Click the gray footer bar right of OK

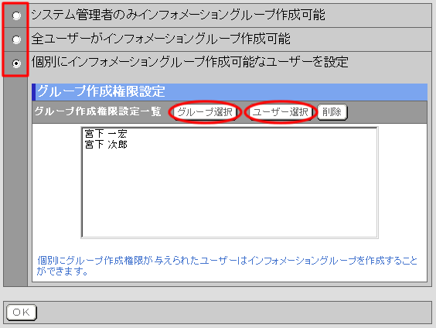[233, 313]
